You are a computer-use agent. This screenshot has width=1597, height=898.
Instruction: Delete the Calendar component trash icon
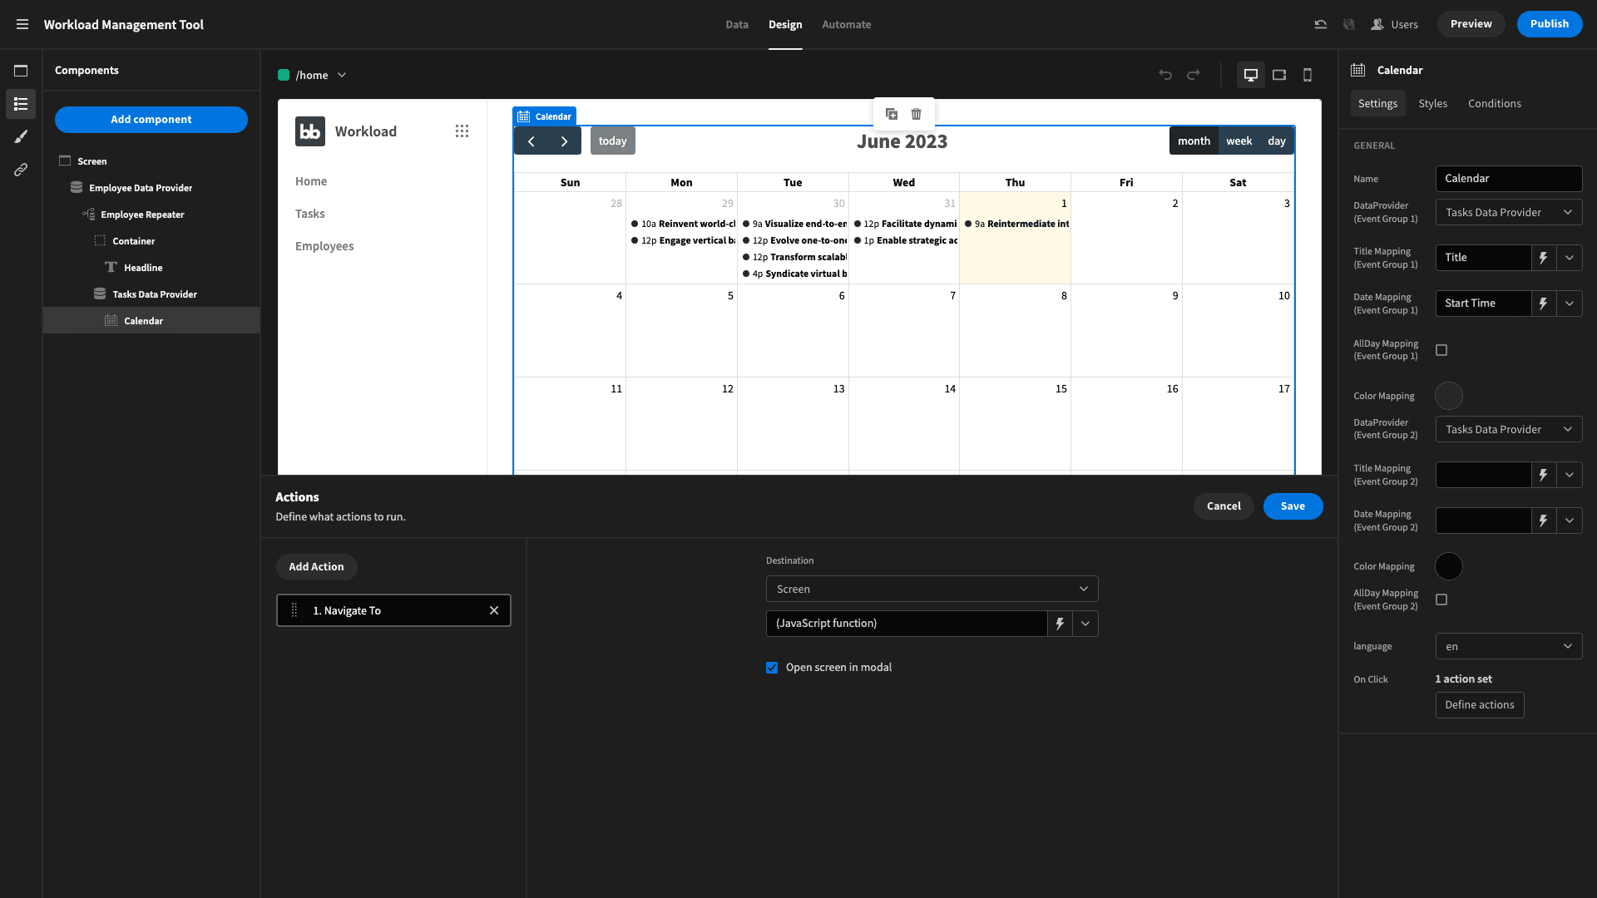click(x=917, y=114)
